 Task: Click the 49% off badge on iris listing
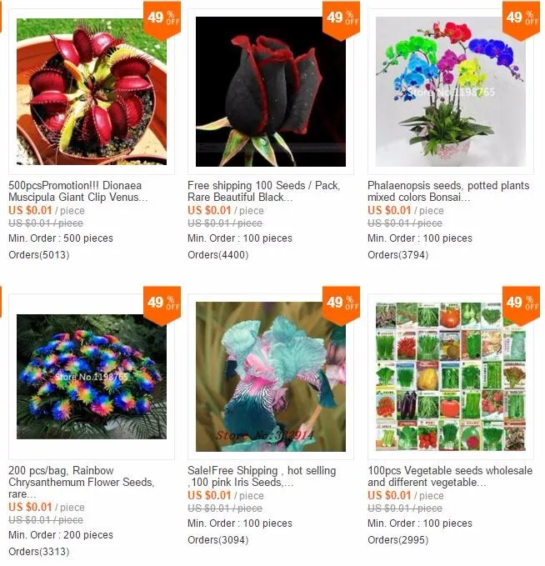coord(341,305)
